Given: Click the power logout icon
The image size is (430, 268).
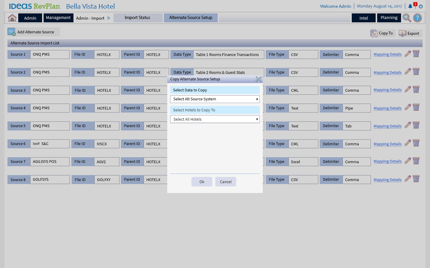Looking at the screenshot, I should point(421,6).
